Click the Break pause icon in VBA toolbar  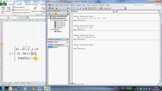pyautogui.click(x=80, y=8)
